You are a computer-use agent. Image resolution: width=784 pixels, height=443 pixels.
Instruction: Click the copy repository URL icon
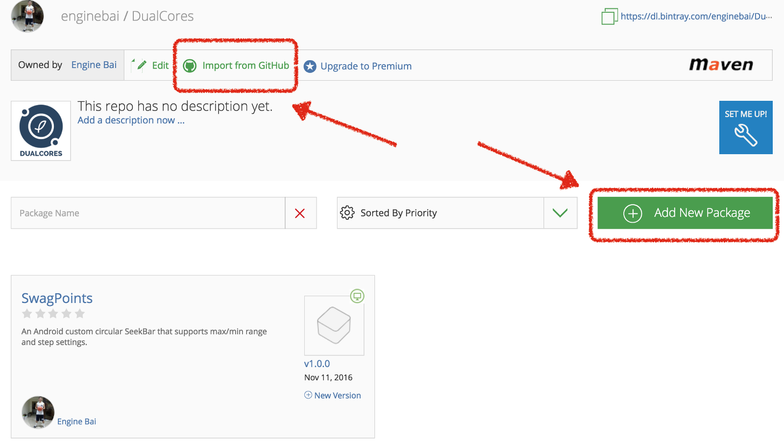pos(609,16)
